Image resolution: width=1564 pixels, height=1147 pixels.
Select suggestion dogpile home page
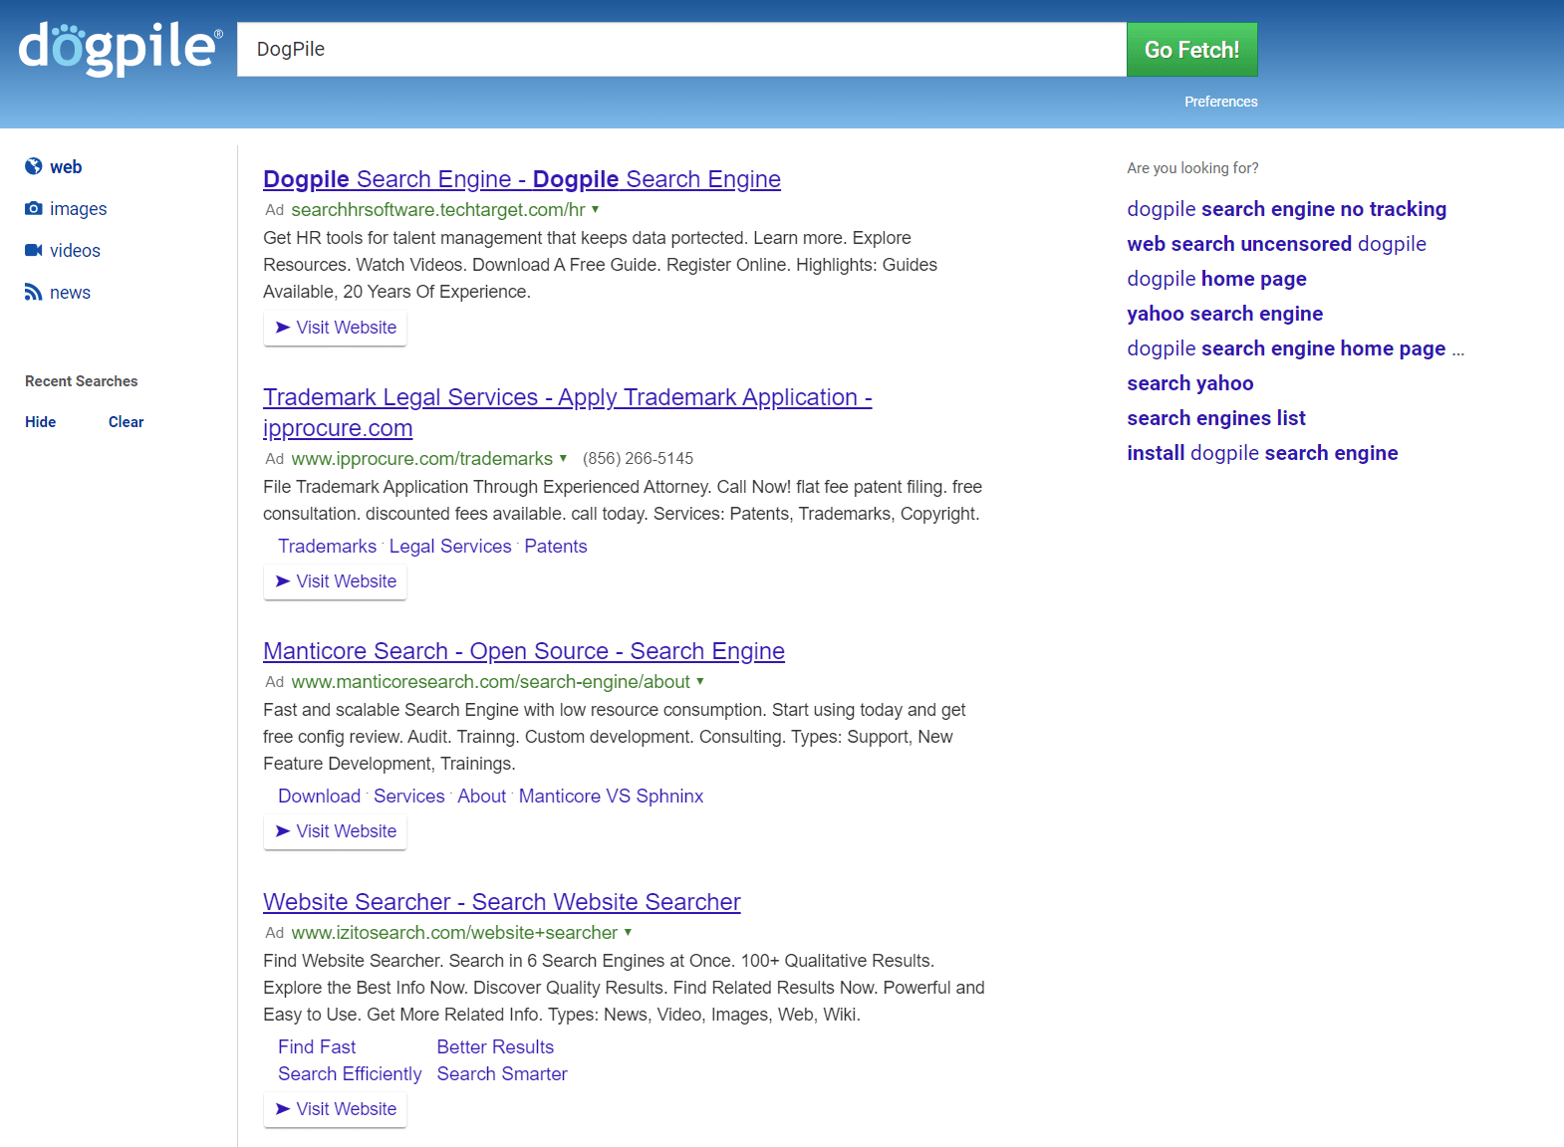[x=1216, y=279]
